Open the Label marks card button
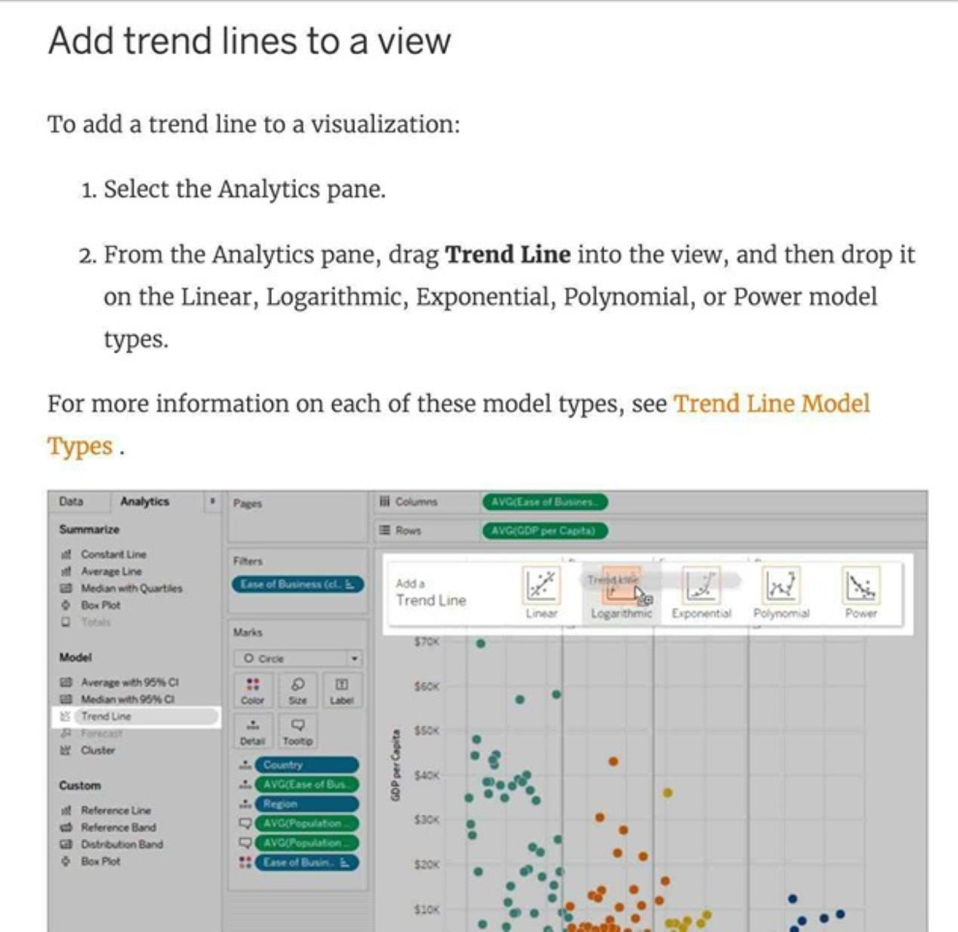The height and width of the screenshot is (932, 958). (x=342, y=688)
